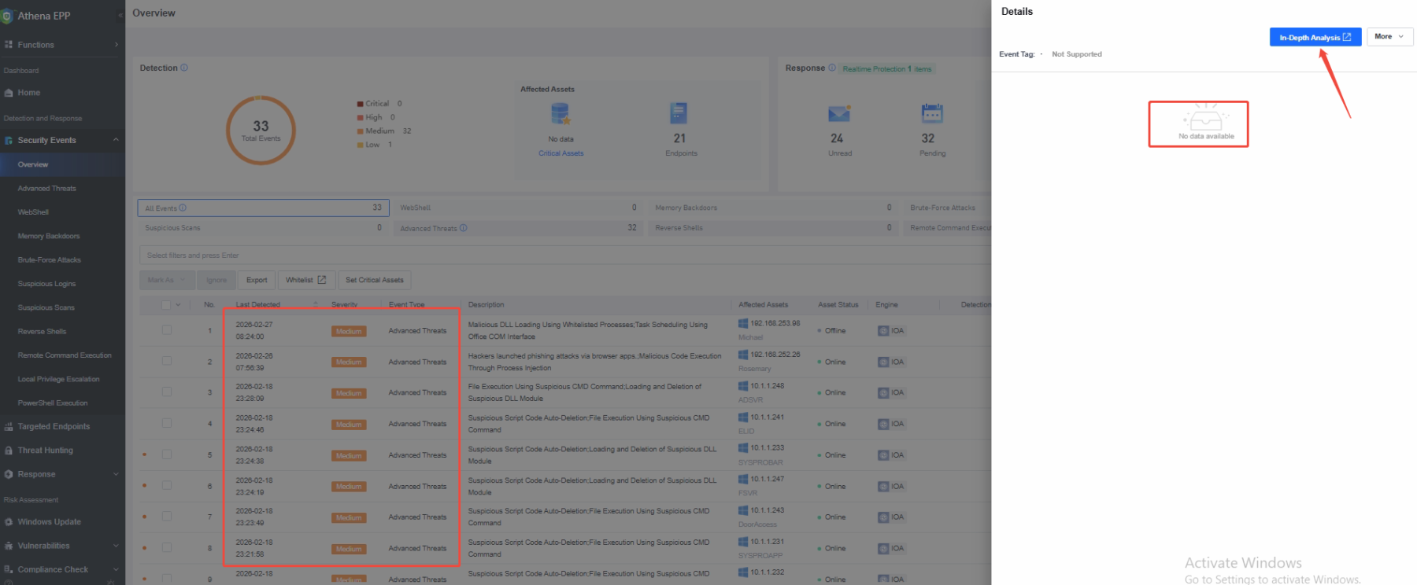Collapse the Security Events sidebar section
The image size is (1417, 585).
[x=116, y=140]
